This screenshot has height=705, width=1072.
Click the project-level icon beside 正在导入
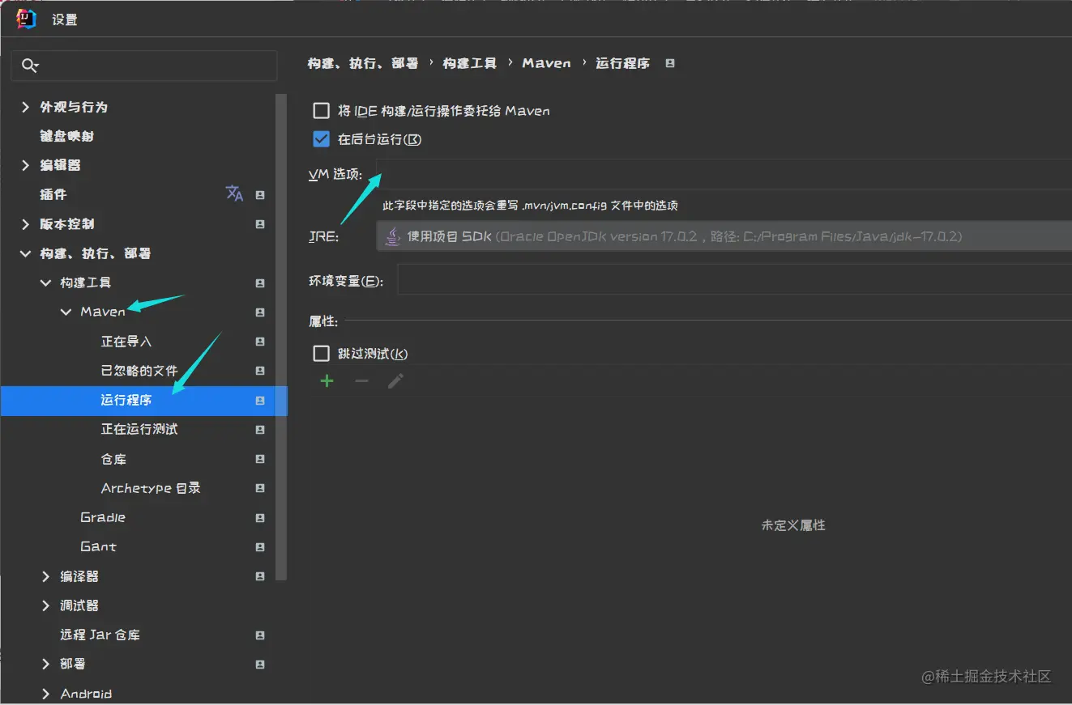coord(260,342)
